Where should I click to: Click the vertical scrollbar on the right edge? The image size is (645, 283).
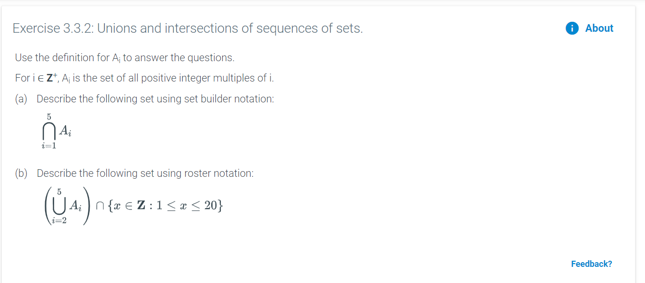click(x=642, y=142)
